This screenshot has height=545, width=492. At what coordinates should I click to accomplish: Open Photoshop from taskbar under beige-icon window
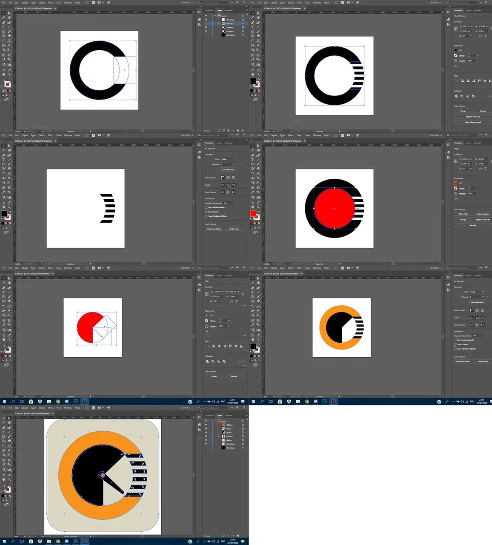click(75, 541)
